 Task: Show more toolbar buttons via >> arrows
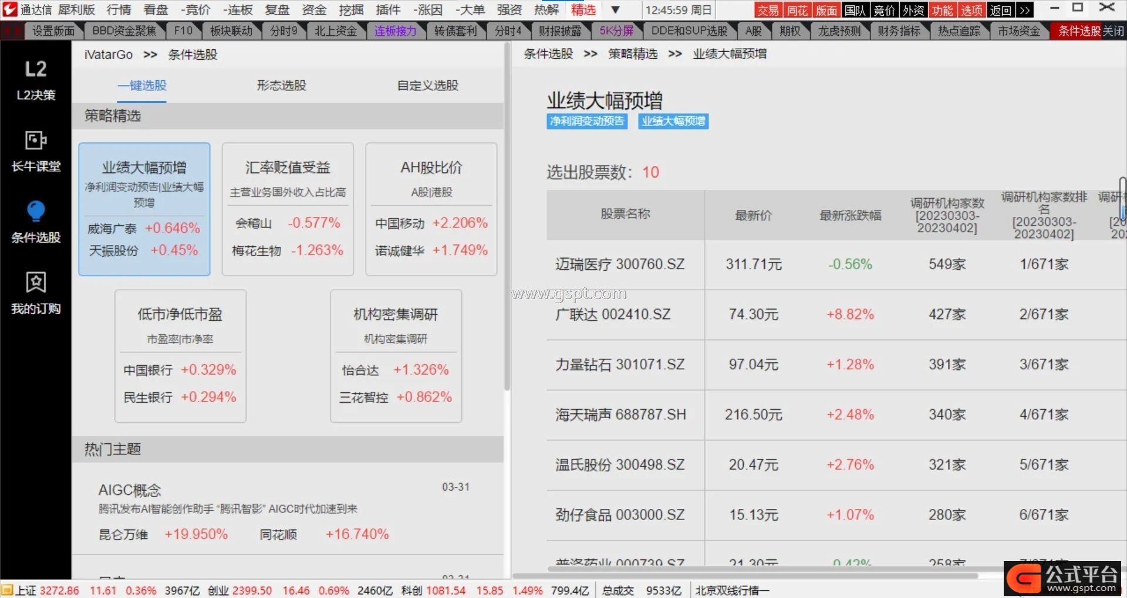click(1025, 11)
